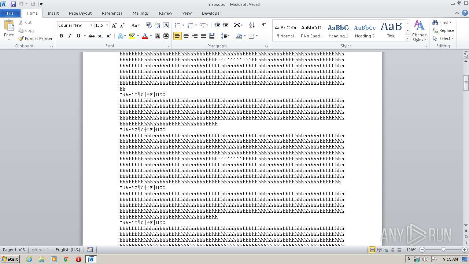Select Align Text Left
Viewport: 469px width, 264px height.
[177, 36]
